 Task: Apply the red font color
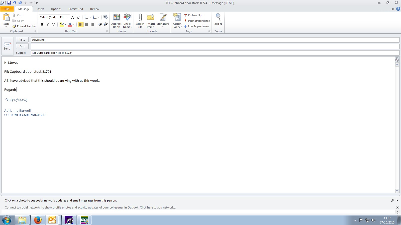point(70,24)
